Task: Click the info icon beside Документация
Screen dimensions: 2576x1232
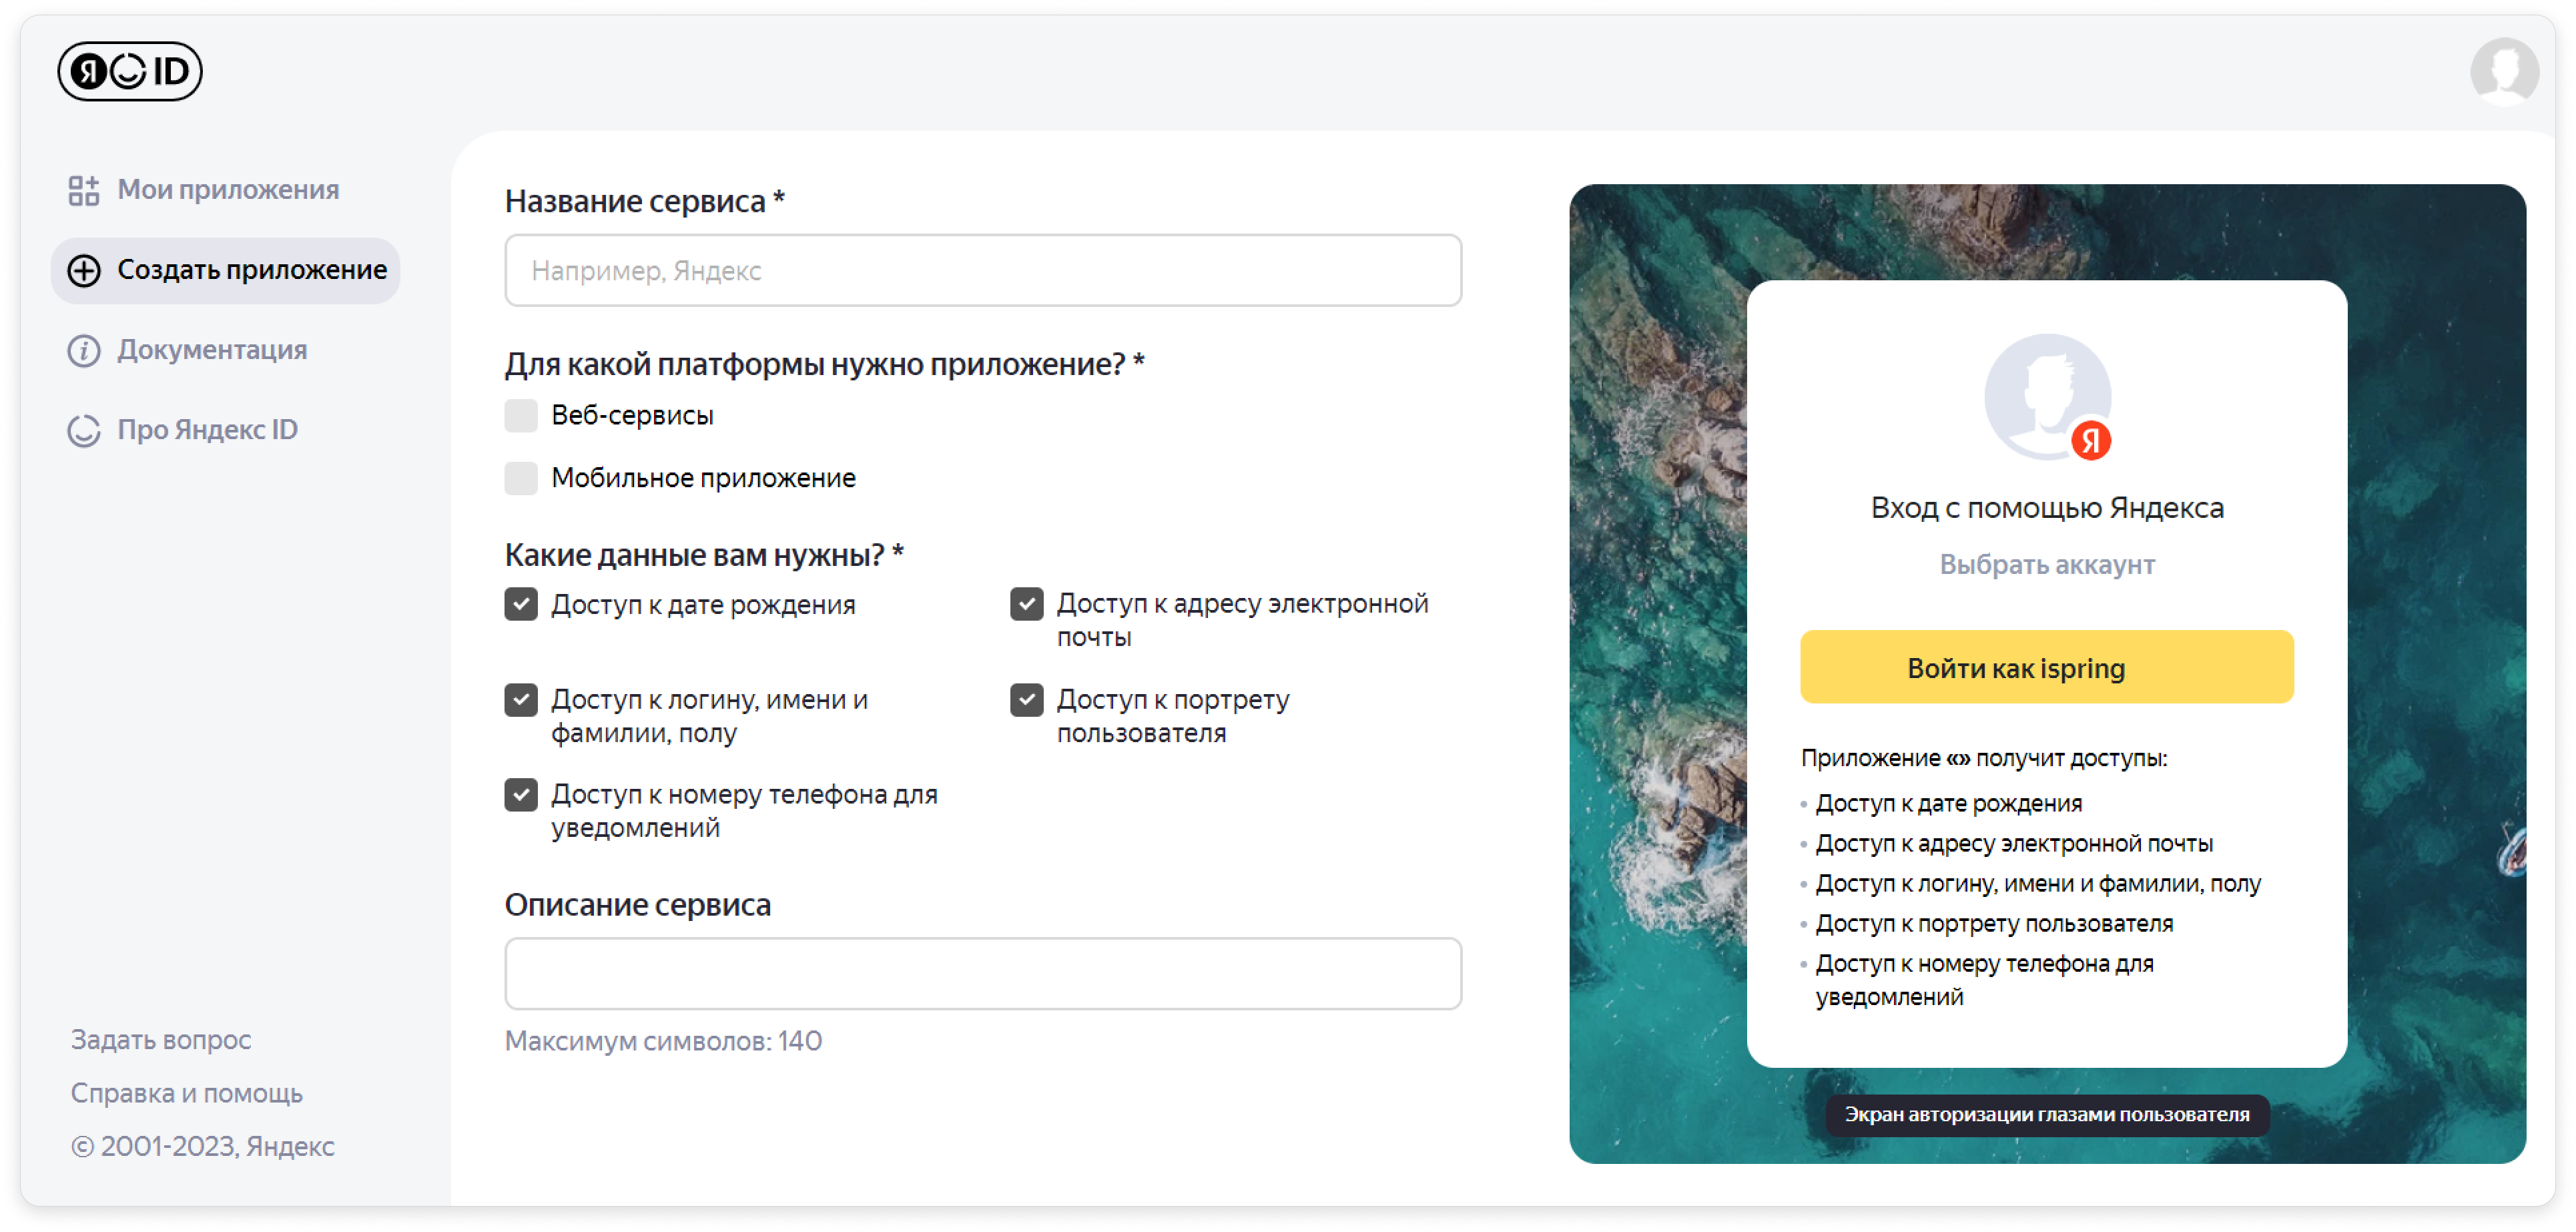Action: [84, 351]
